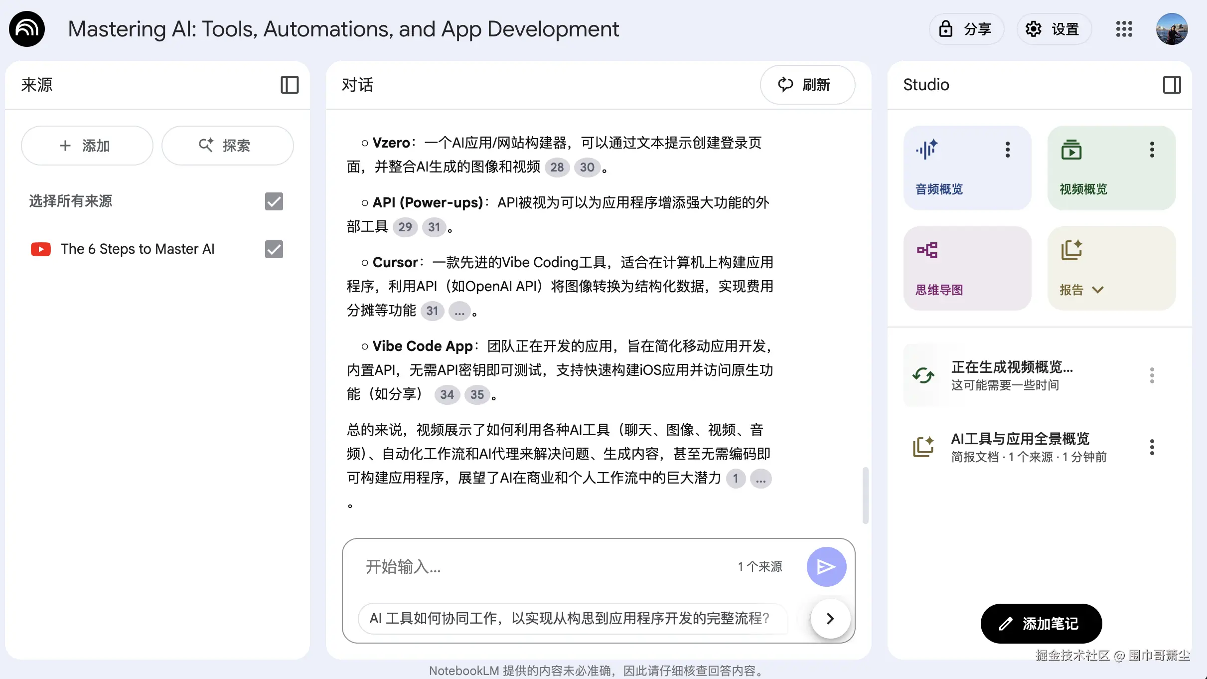This screenshot has height=679, width=1207.
Task: Open the three-dot menu on AI工具与应用全景概览
Action: [x=1152, y=447]
